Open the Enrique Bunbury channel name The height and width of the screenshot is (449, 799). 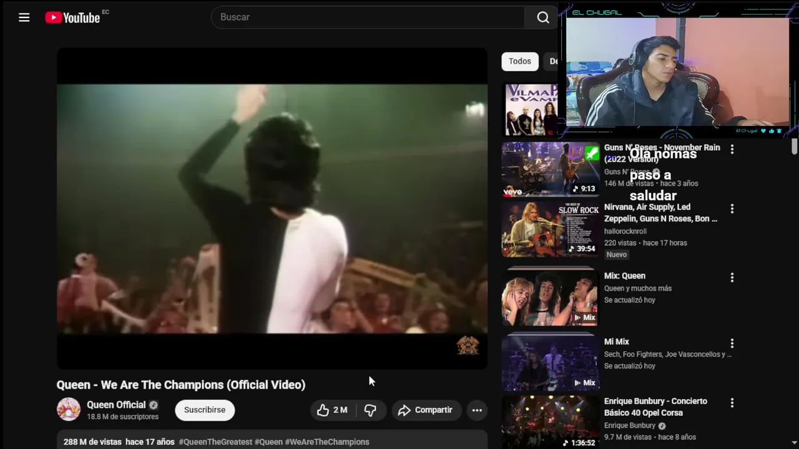[630, 425]
